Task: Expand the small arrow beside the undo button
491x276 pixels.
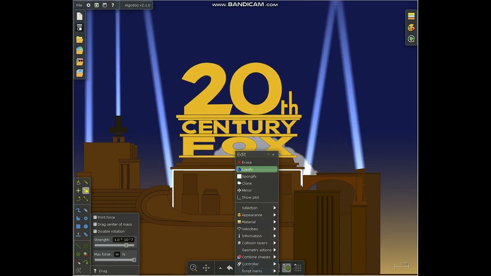Action: pyautogui.click(x=220, y=268)
